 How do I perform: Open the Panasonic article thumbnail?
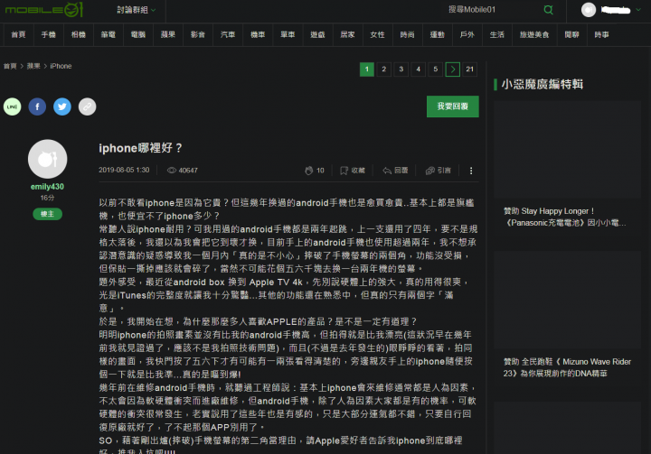567,150
